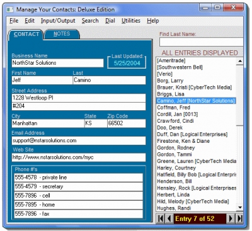Click the contact list scroll up arrow

pos(239,61)
